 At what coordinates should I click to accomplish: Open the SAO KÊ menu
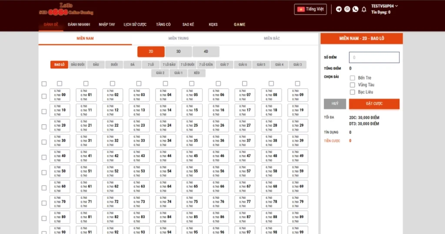coord(188,24)
